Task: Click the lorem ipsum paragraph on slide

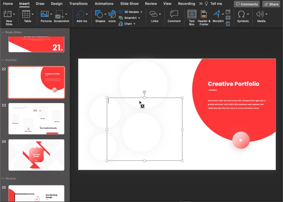Action: coord(236,104)
